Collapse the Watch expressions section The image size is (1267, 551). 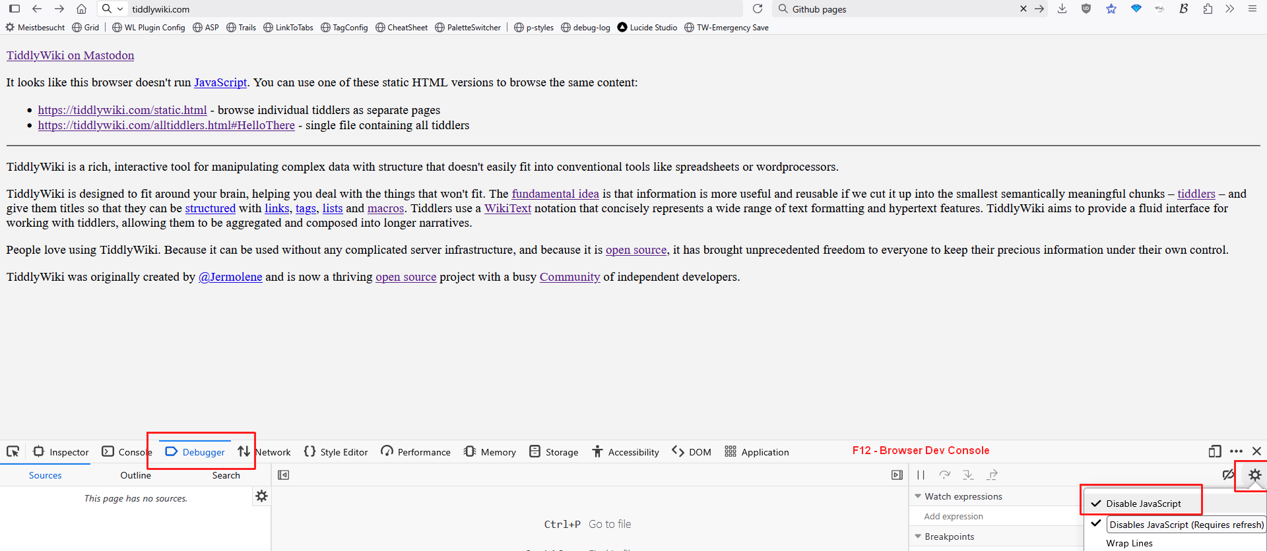pos(918,496)
